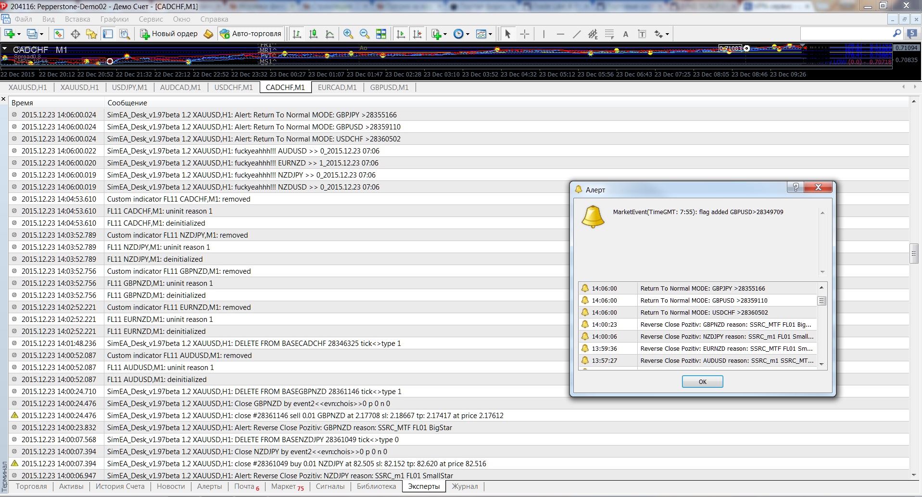Image resolution: width=922 pixels, height=497 pixels.
Task: Select the Equidistant Channel tool
Action: (593, 34)
